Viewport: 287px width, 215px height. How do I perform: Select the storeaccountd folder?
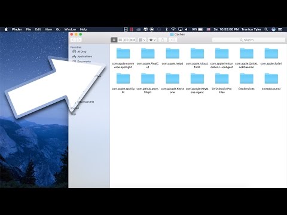click(271, 81)
